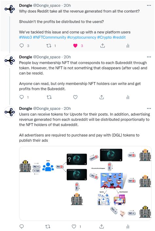155x231 pixels.
Task: Open more options on the Upvote tokens tweet
Action: 149,108
